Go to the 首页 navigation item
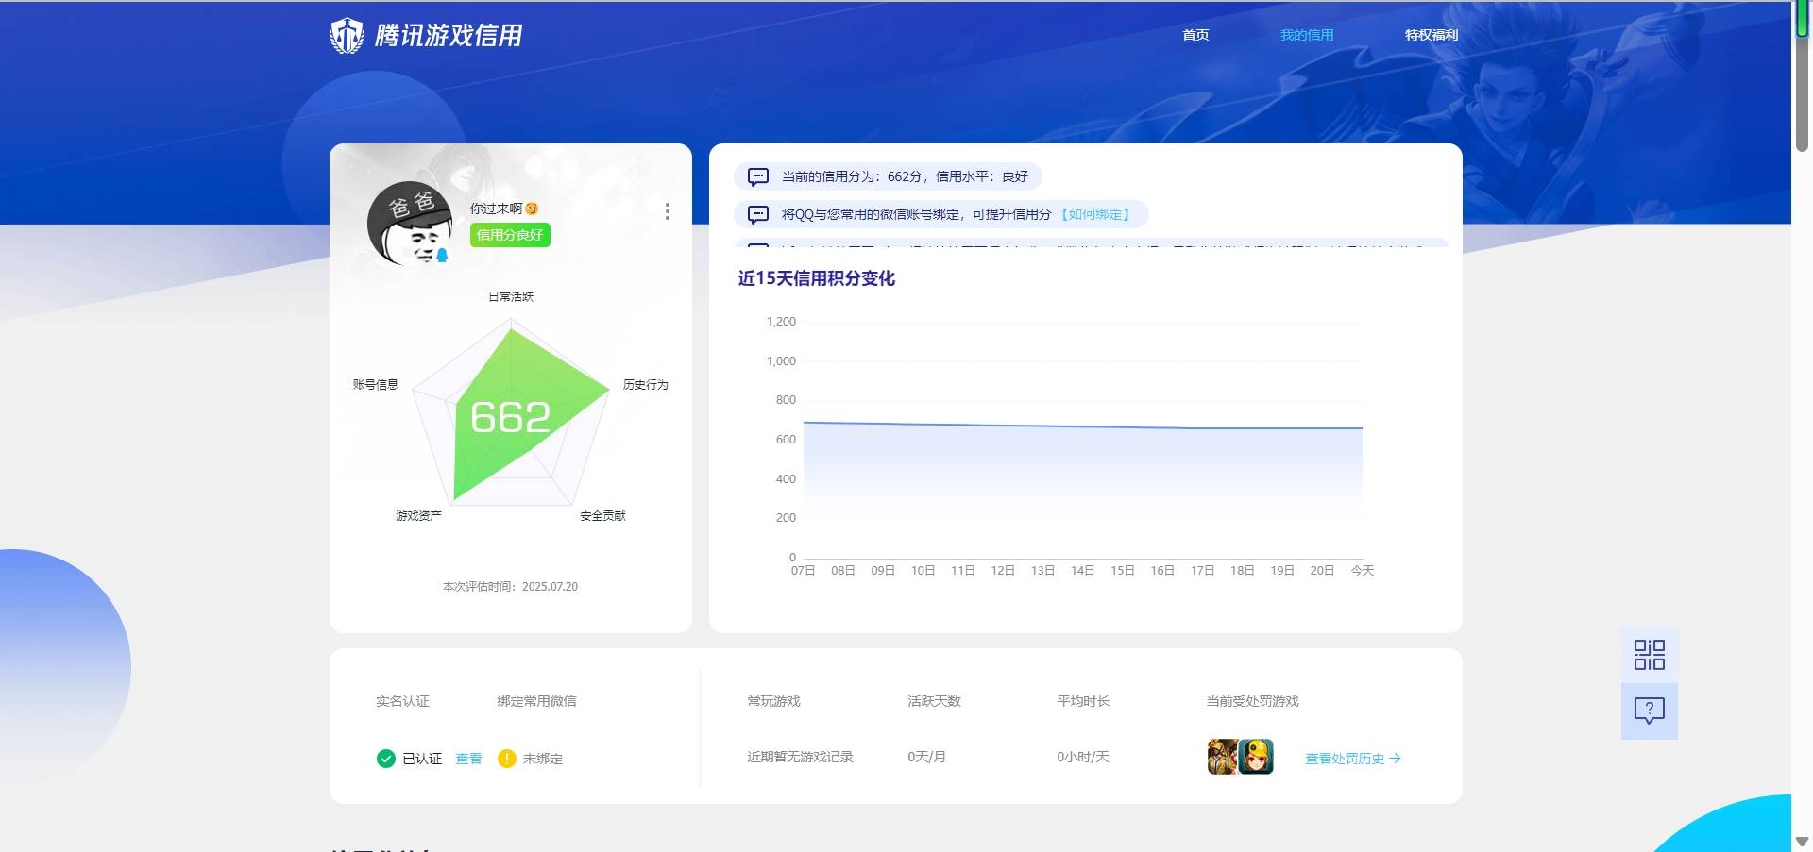Viewport: 1813px width, 852px height. click(x=1195, y=35)
